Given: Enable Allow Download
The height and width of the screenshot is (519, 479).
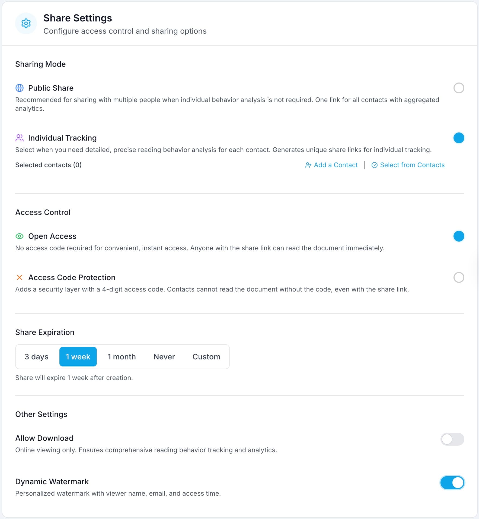Looking at the screenshot, I should tap(452, 439).
